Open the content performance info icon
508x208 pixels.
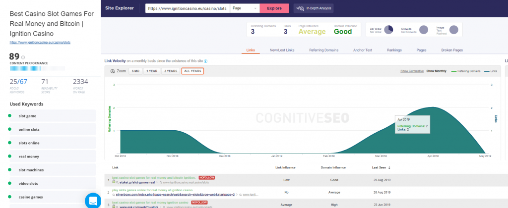point(23,57)
